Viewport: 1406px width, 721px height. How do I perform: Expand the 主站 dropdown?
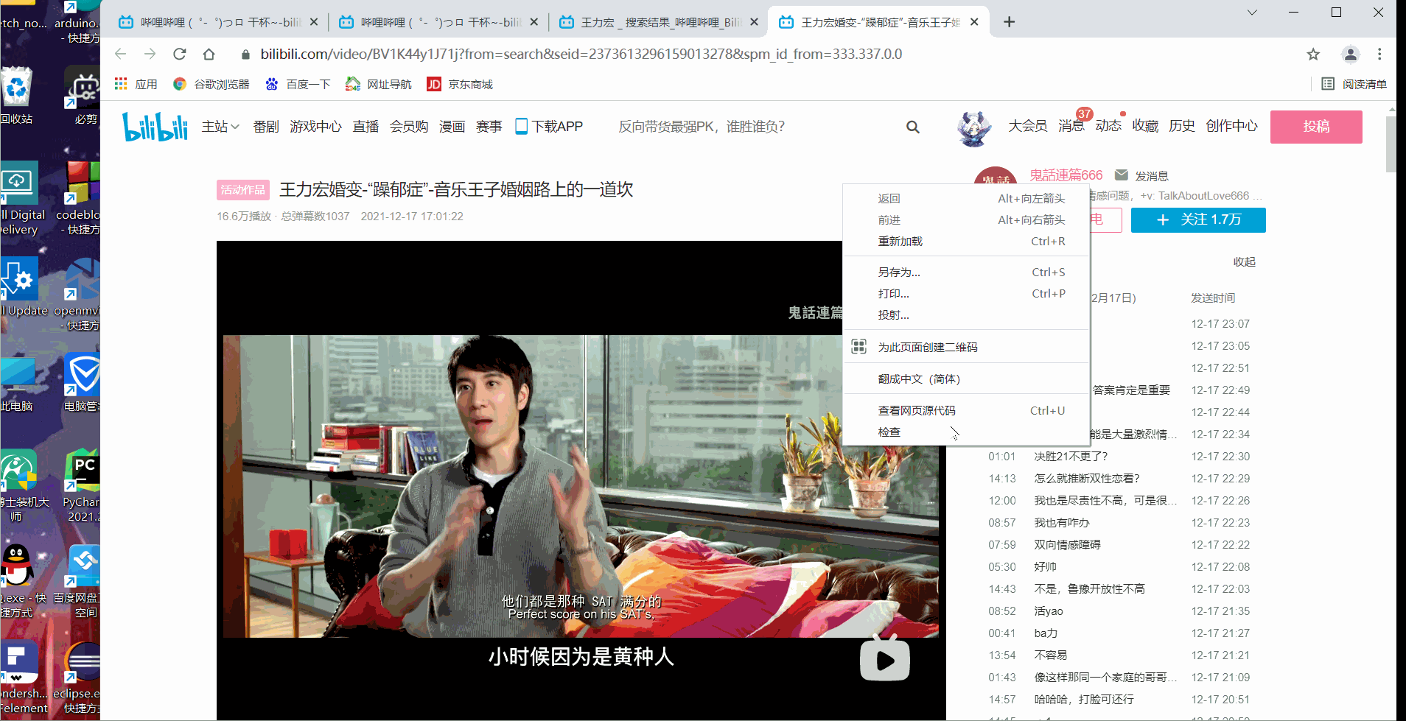220,127
